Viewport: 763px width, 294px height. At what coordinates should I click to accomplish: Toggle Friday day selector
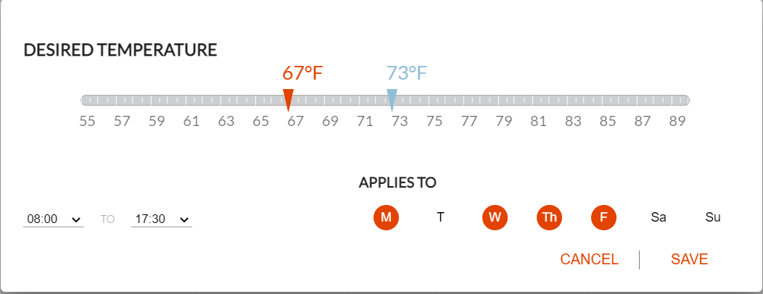tap(604, 217)
